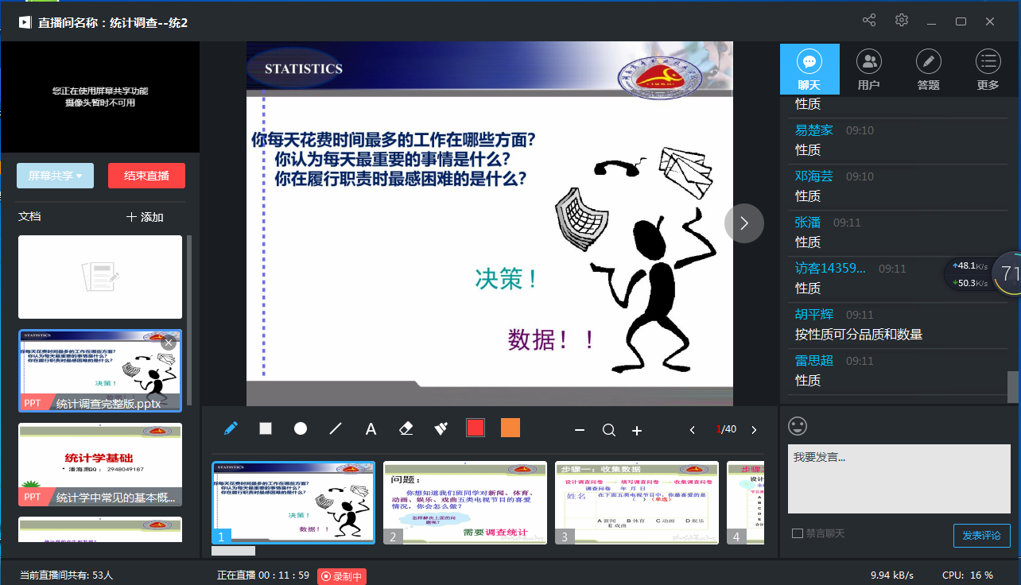This screenshot has height=585, width=1021.
Task: Pick the red color swatch
Action: (476, 428)
